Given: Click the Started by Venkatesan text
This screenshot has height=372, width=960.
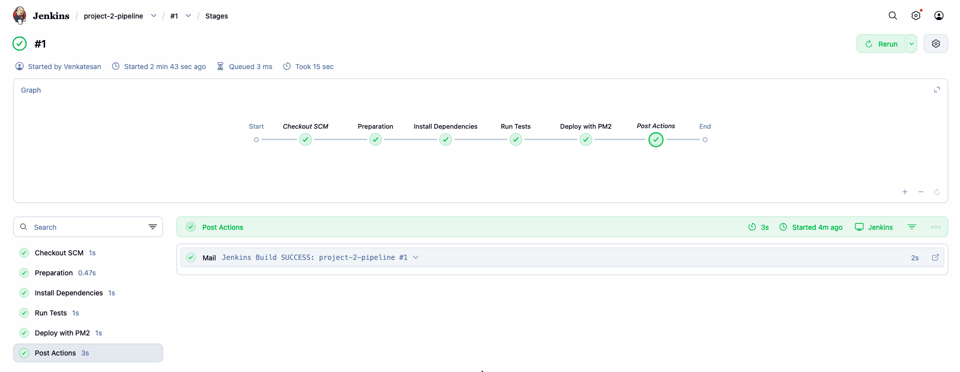Looking at the screenshot, I should (65, 67).
